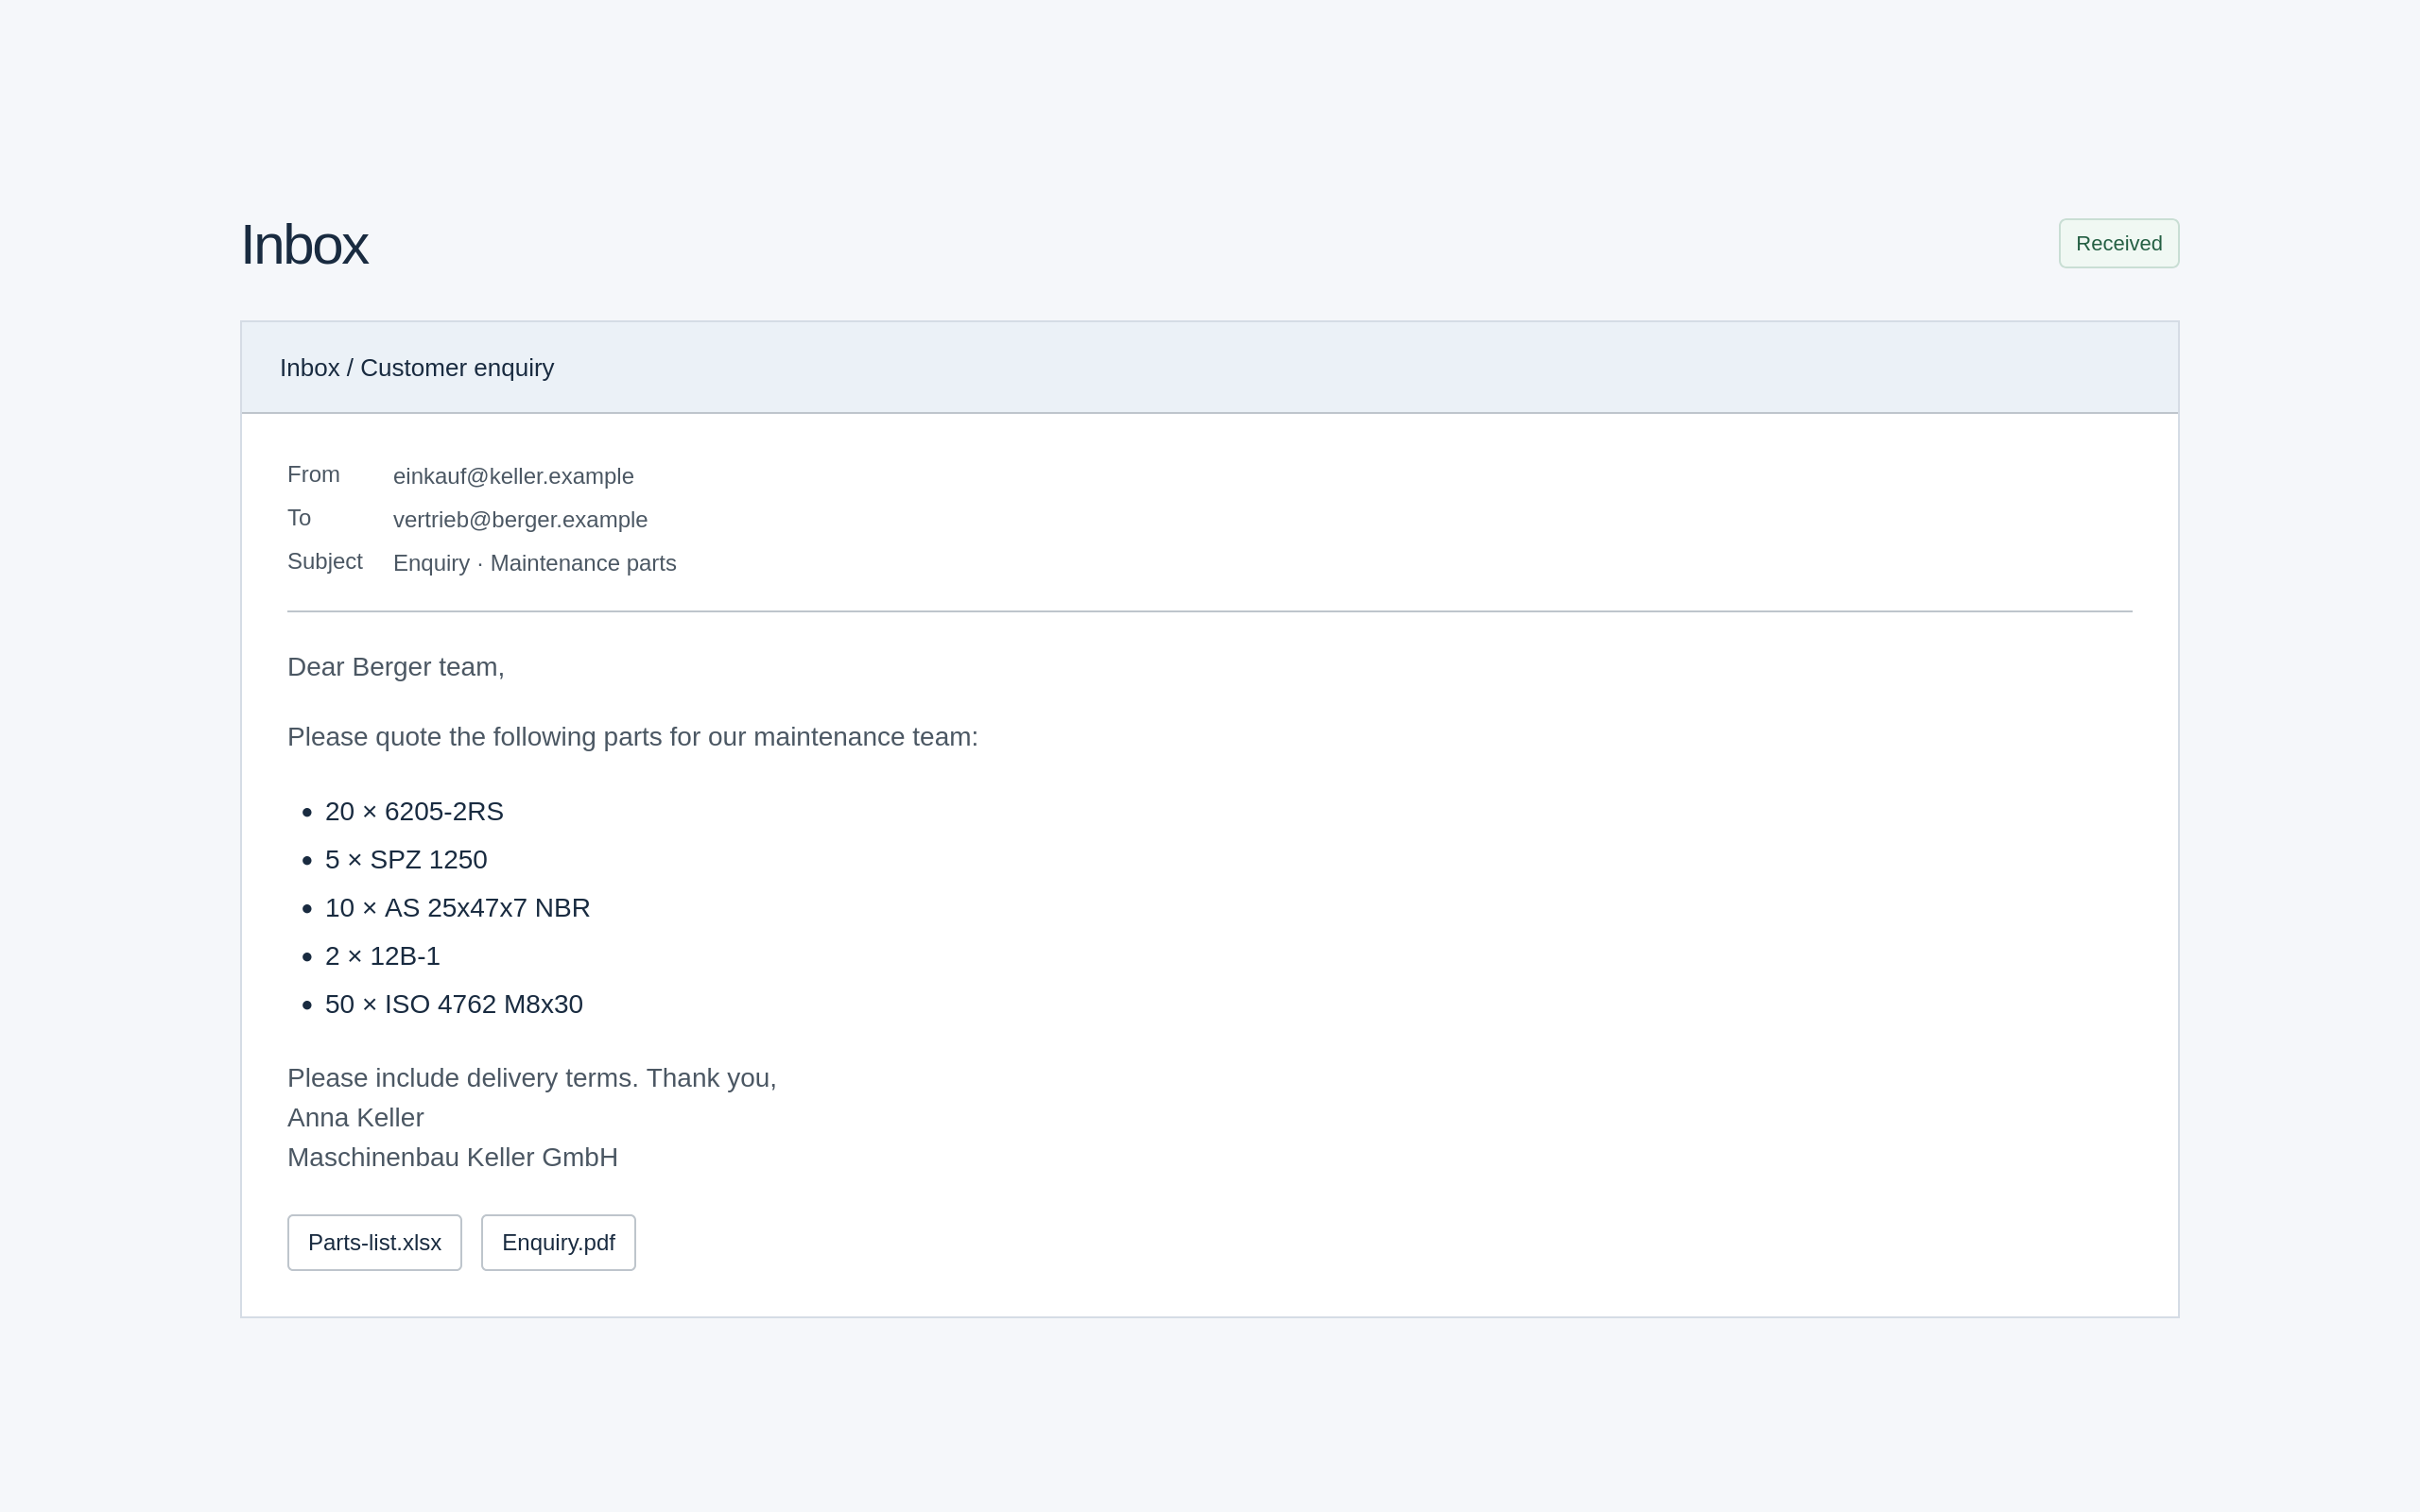The image size is (2420, 1512).
Task: Click the Inbox page heading
Action: pos(304,245)
